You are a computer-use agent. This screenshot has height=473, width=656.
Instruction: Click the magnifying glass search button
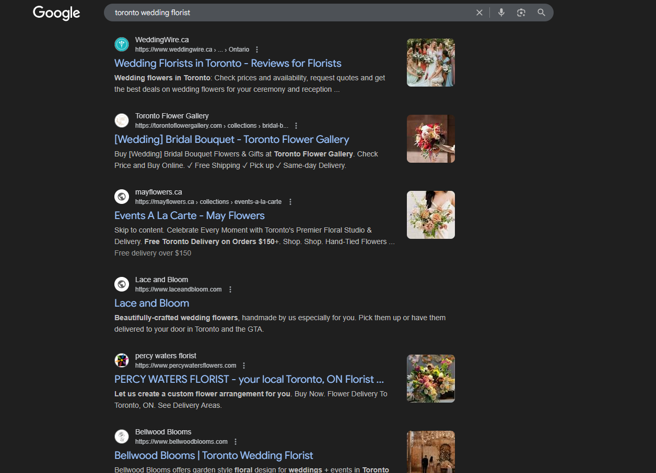(x=541, y=13)
